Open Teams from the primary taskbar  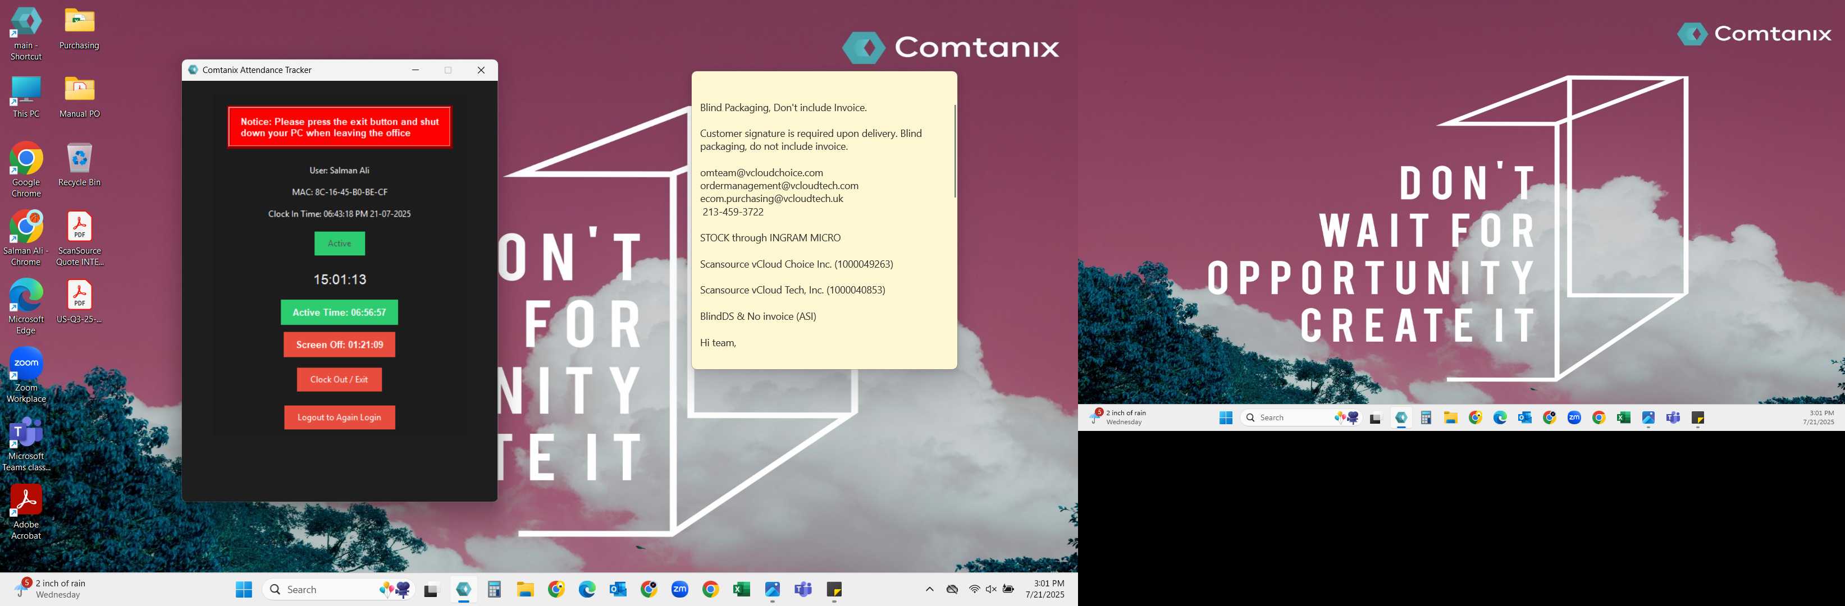click(803, 590)
